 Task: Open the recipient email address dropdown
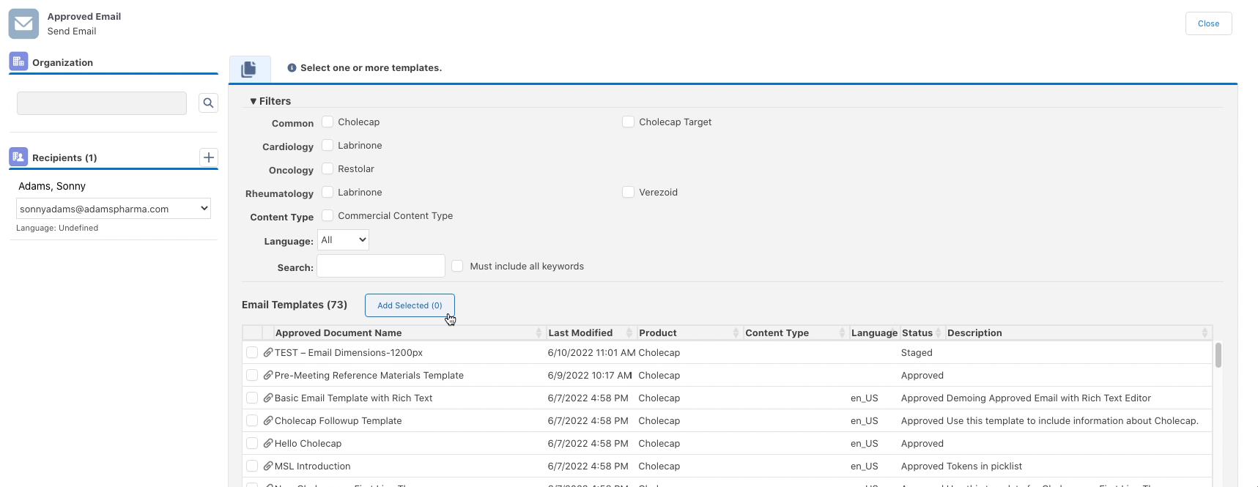pyautogui.click(x=114, y=209)
